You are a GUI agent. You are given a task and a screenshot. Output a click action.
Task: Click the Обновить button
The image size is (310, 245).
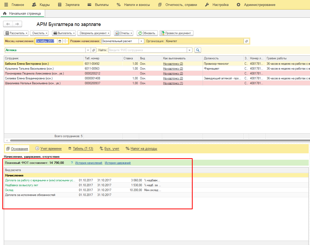(x=147, y=33)
